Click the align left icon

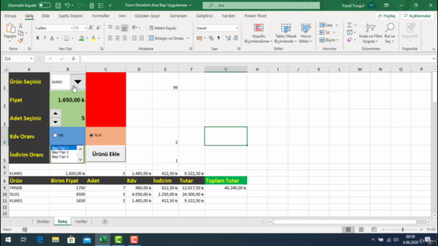click(x=110, y=38)
